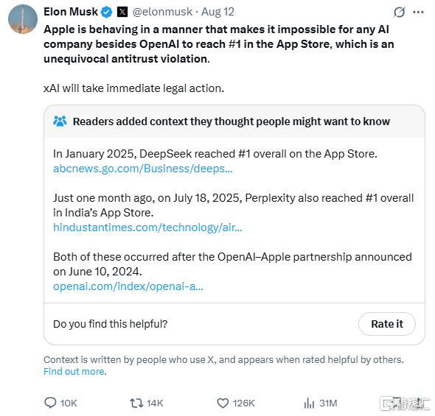
Task: Click the Elon Musk display name
Action: pos(71,12)
